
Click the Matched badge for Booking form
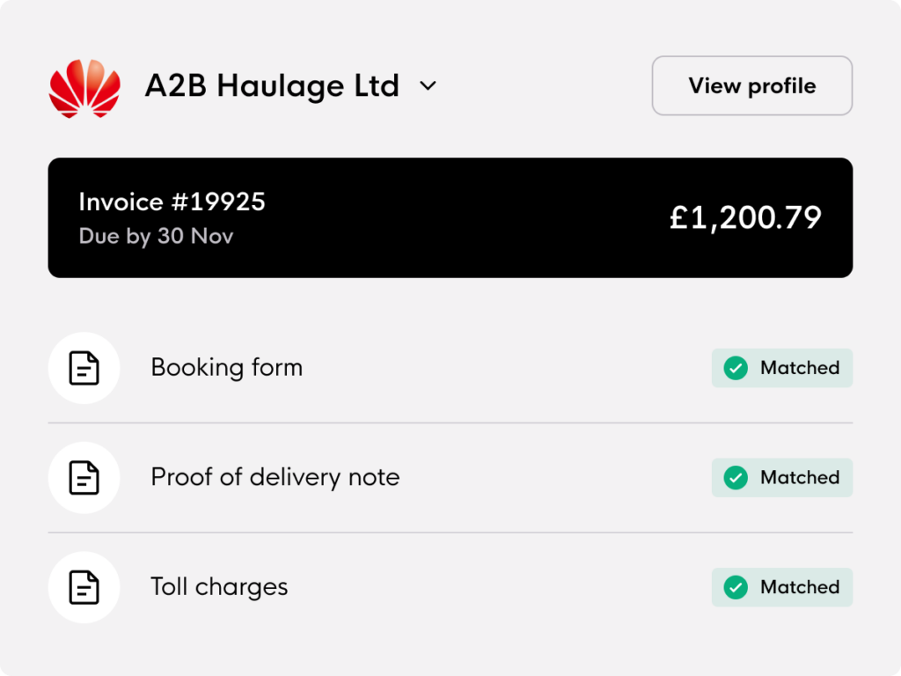[782, 368]
